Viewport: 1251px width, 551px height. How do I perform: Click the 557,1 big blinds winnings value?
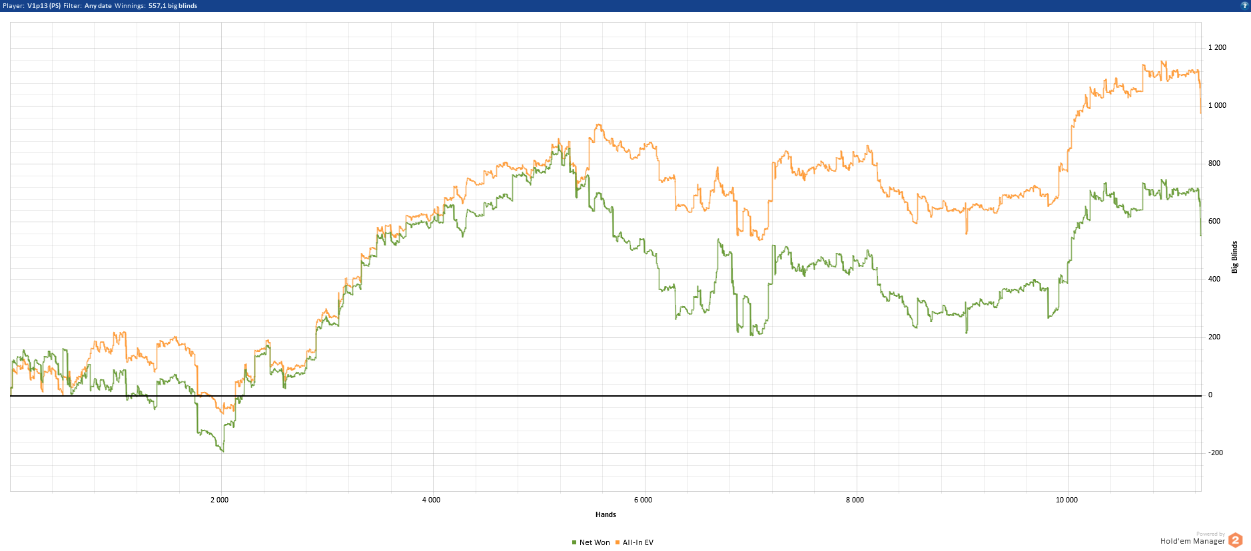click(x=173, y=6)
